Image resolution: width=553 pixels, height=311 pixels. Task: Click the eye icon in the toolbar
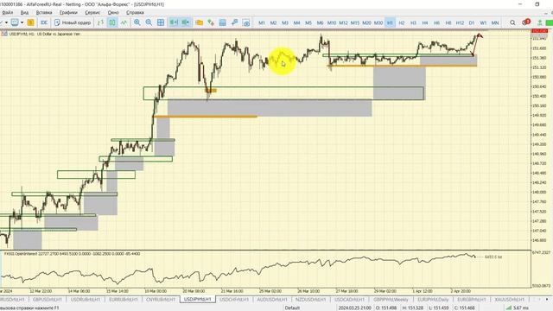click(x=246, y=22)
